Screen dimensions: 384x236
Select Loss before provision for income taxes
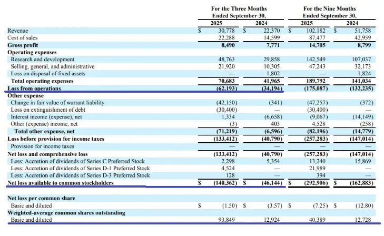[x=56, y=139]
